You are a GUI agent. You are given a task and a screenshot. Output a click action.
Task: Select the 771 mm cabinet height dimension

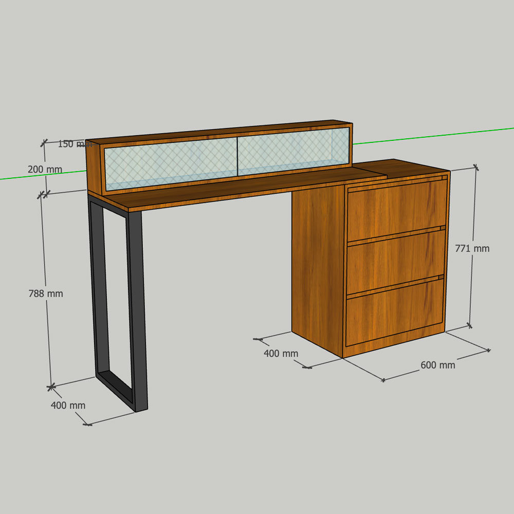472,248
